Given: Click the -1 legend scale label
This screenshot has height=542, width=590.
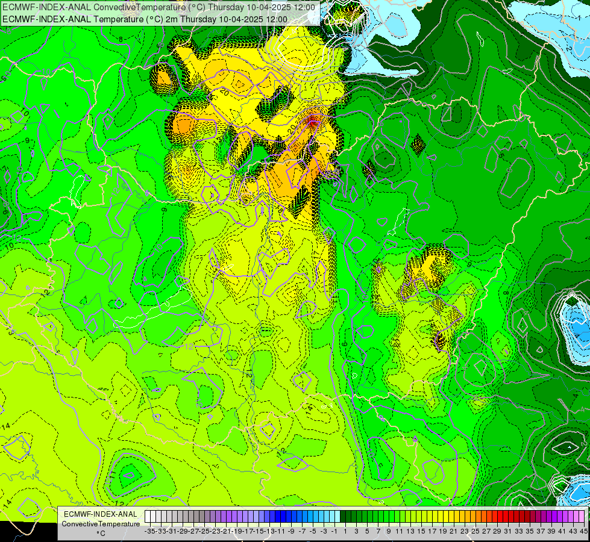Looking at the screenshot, I should point(334,532).
